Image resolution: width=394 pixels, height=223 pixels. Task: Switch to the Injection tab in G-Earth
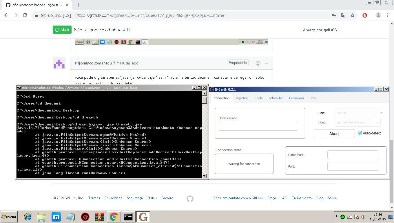pyautogui.click(x=242, y=98)
